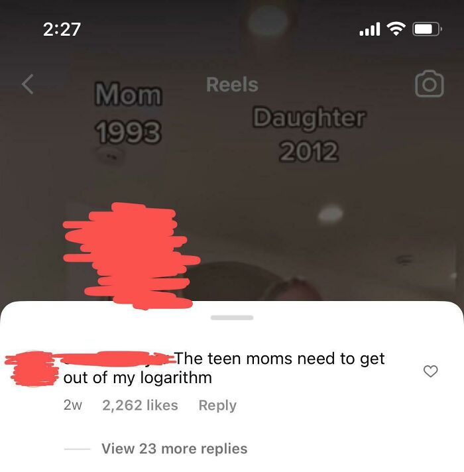464x472 pixels.
Task: Go back using the left chevron arrow
Action: pyautogui.click(x=27, y=84)
